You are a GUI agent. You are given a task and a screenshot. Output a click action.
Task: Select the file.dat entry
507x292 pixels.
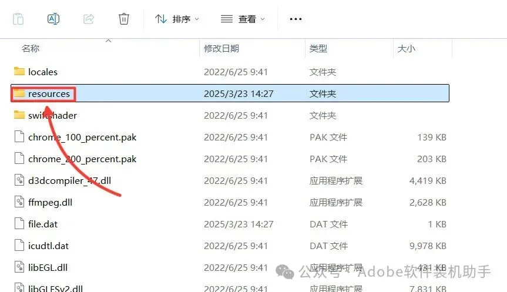click(230, 224)
